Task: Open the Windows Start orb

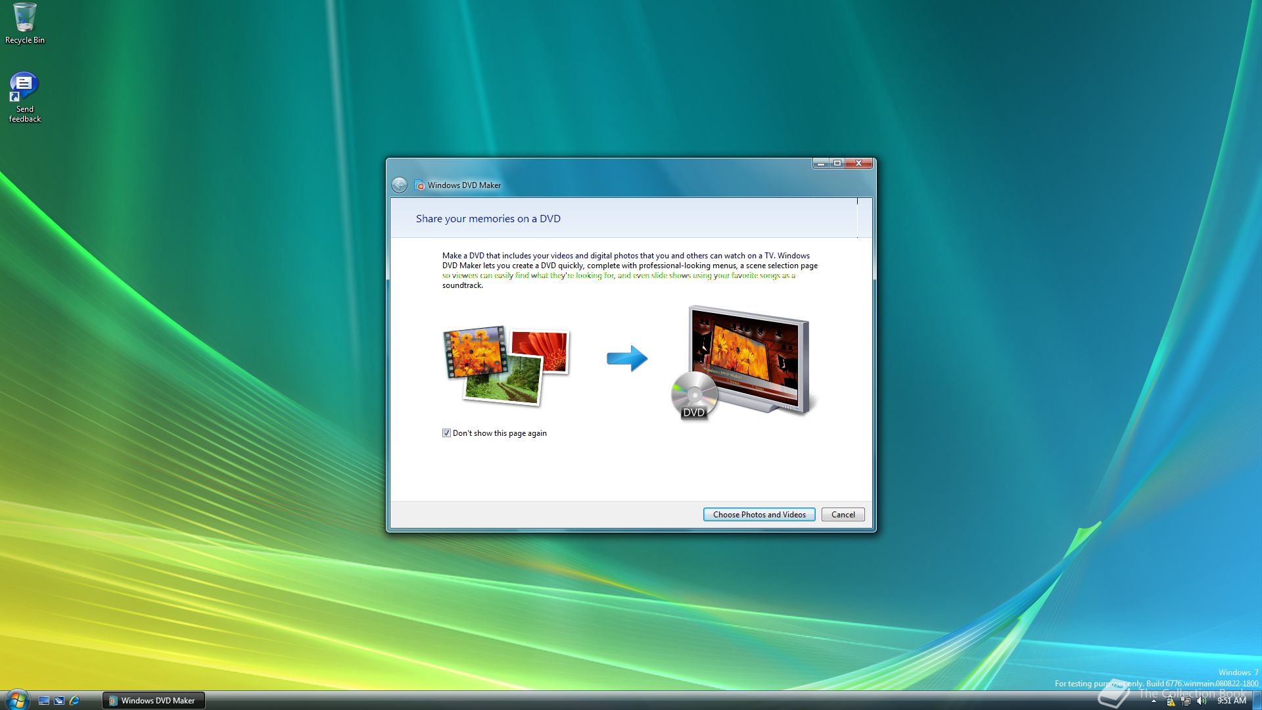Action: 16,700
